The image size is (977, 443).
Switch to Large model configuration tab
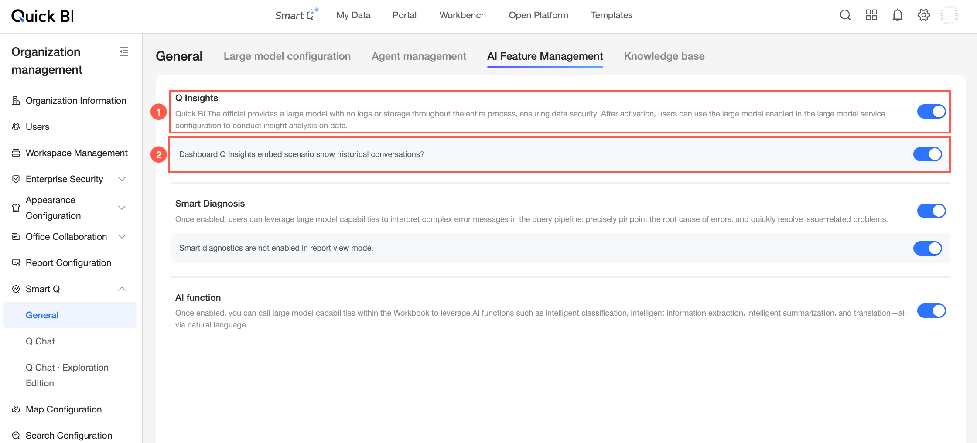tap(287, 56)
